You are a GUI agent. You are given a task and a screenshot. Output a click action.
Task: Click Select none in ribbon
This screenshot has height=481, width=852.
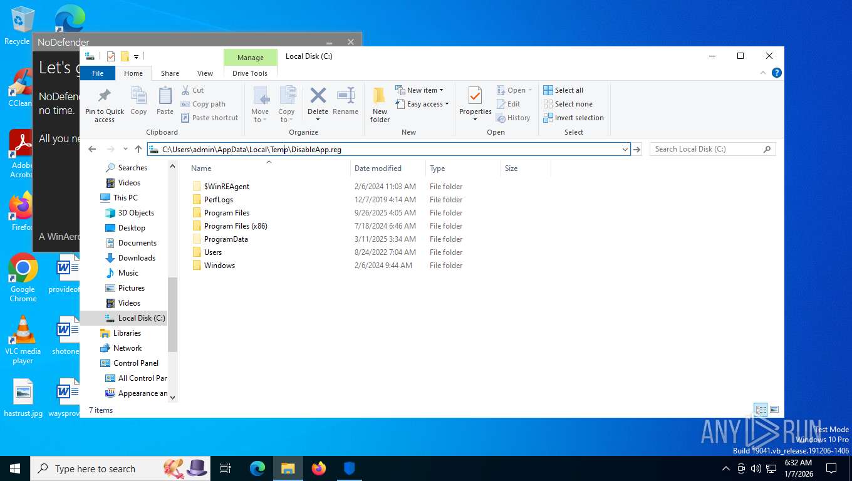click(568, 104)
